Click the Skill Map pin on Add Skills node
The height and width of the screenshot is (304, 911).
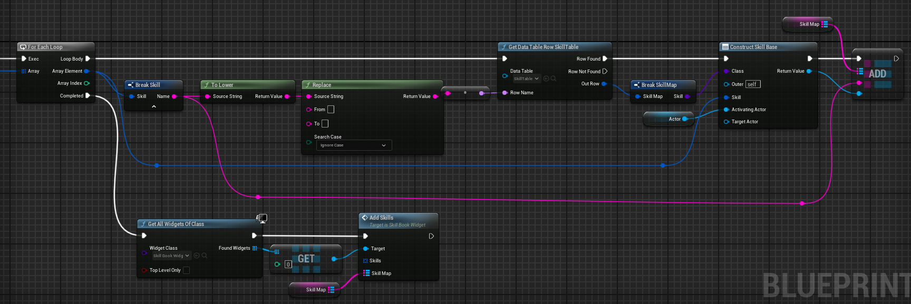tap(366, 273)
